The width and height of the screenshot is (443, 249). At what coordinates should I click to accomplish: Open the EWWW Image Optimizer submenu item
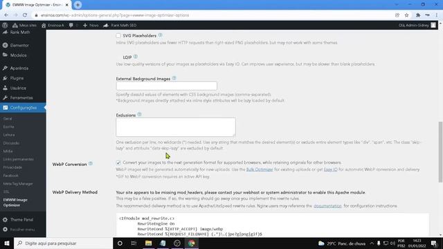point(15,203)
